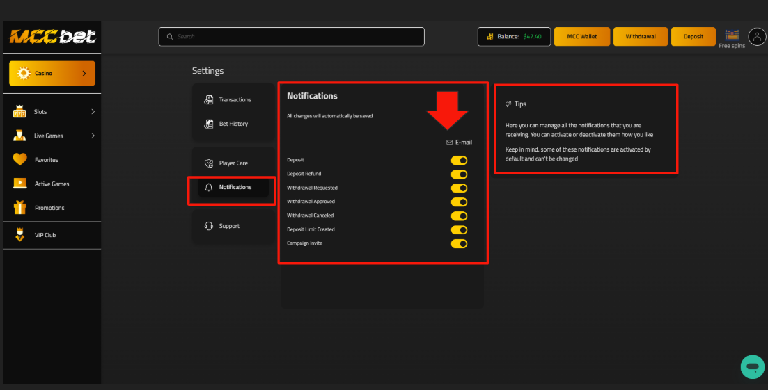Click the Active Games play icon

[20, 184]
